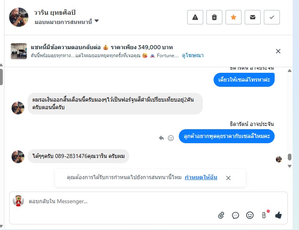Close the assignment prompt notification
Image resolution: width=299 pixels, height=230 pixels.
pos(228,178)
